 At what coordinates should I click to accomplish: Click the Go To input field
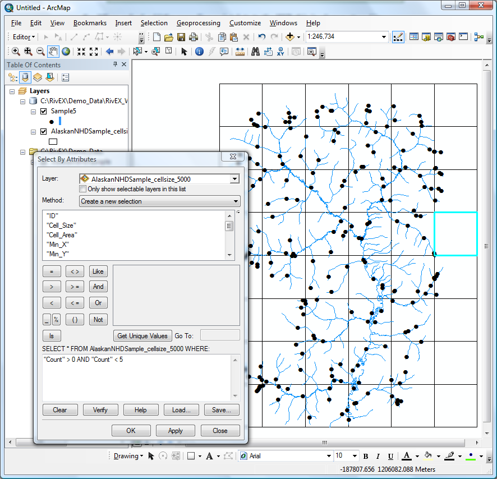(220, 335)
